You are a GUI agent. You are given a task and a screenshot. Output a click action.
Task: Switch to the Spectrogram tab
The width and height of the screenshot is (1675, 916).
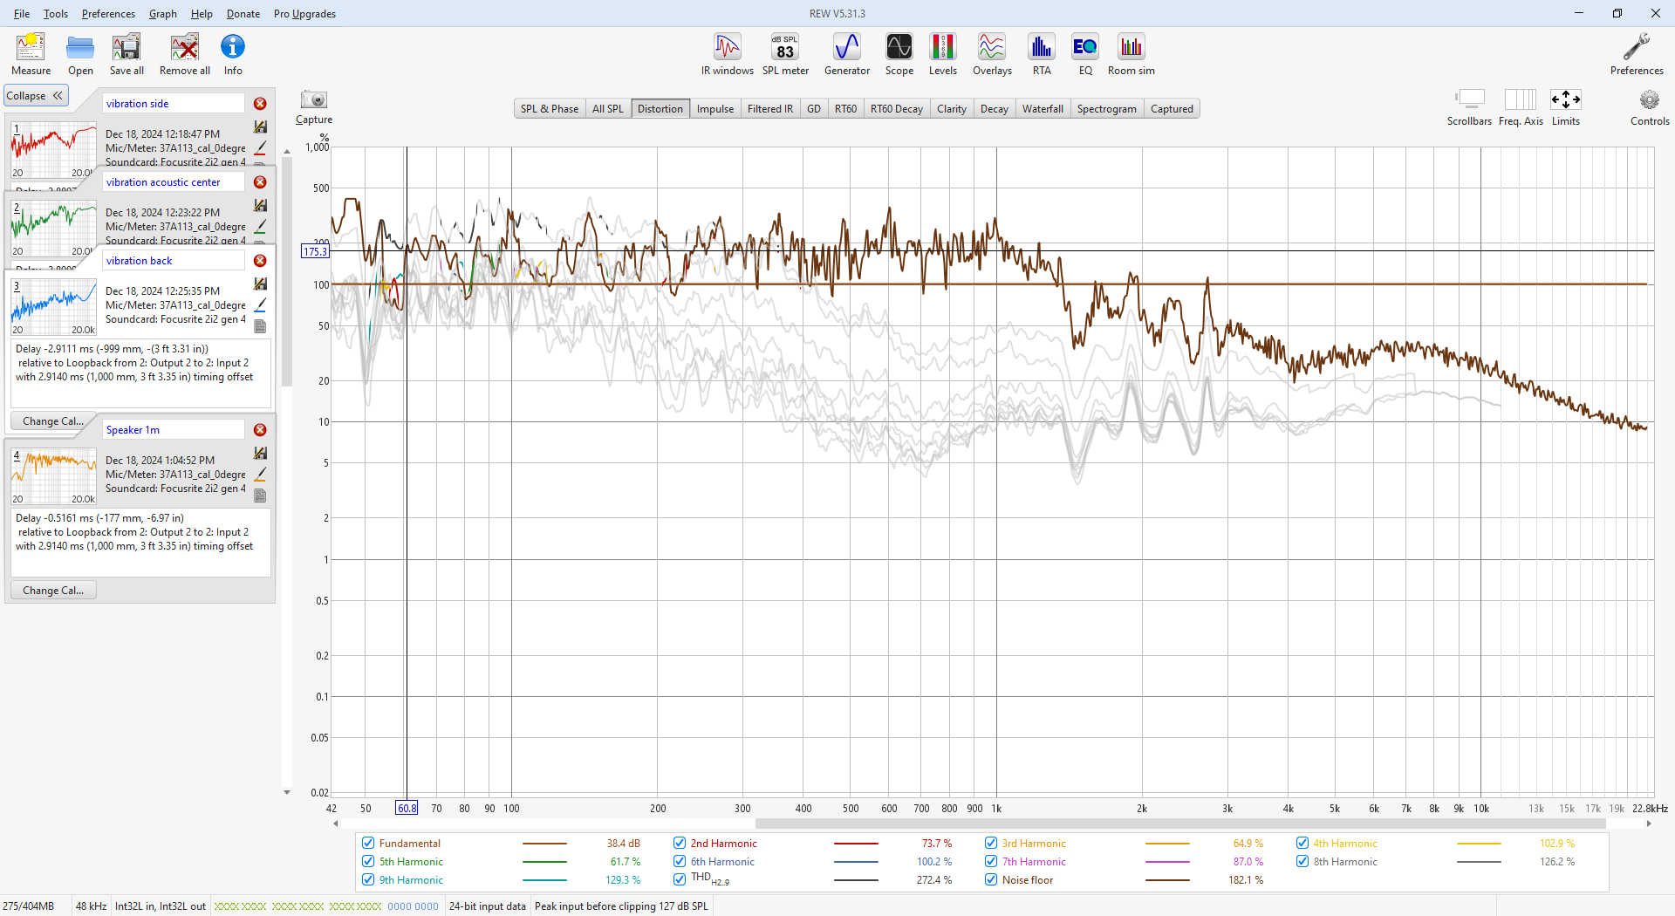click(x=1106, y=109)
